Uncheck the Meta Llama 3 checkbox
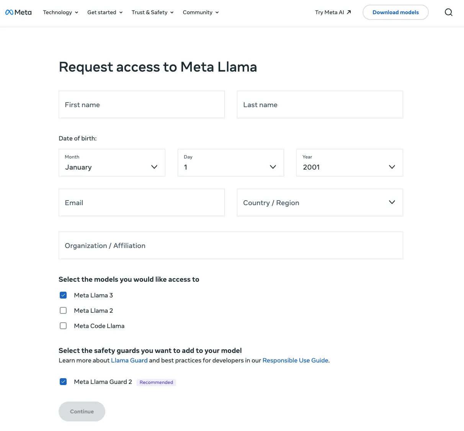 click(x=63, y=295)
